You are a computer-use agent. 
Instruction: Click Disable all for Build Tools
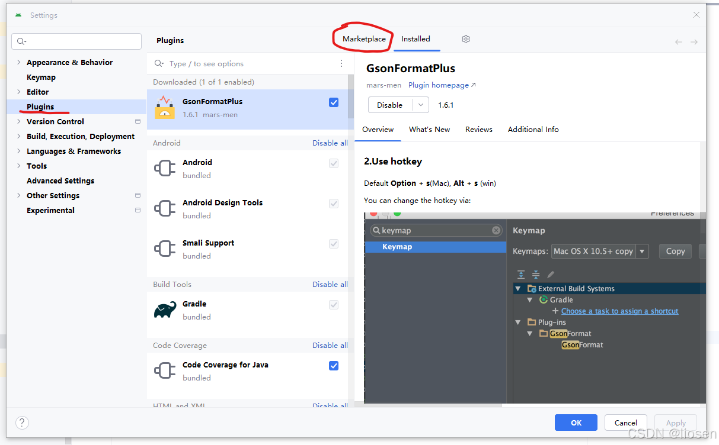[330, 284]
